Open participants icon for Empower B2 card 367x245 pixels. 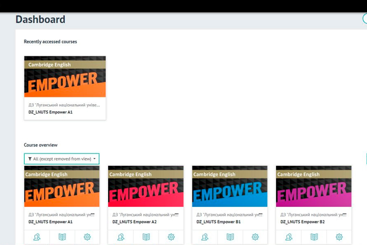pyautogui.click(x=289, y=237)
